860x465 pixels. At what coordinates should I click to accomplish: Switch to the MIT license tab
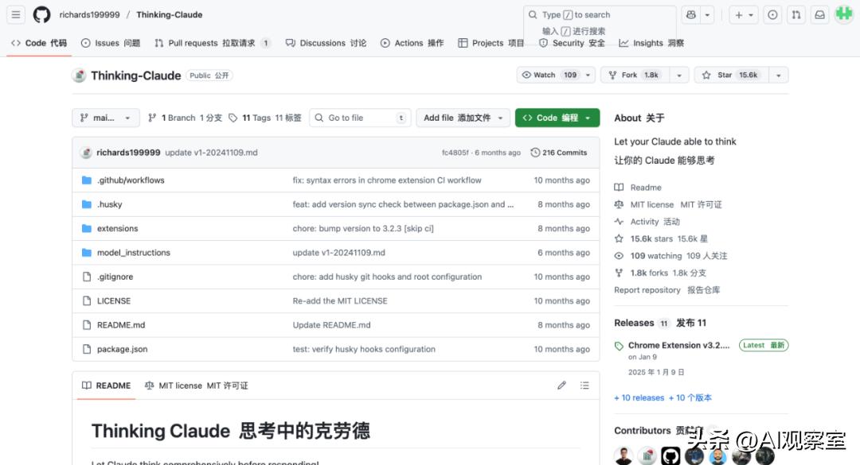click(196, 386)
